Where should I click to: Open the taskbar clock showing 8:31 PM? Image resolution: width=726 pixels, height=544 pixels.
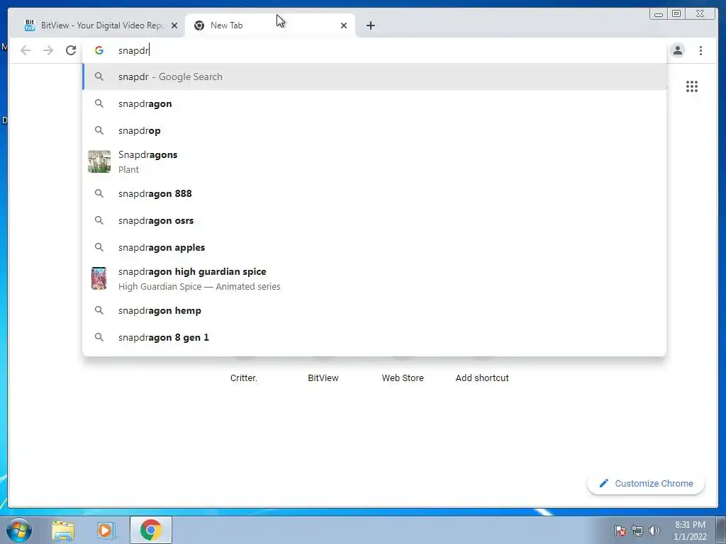coord(690,531)
